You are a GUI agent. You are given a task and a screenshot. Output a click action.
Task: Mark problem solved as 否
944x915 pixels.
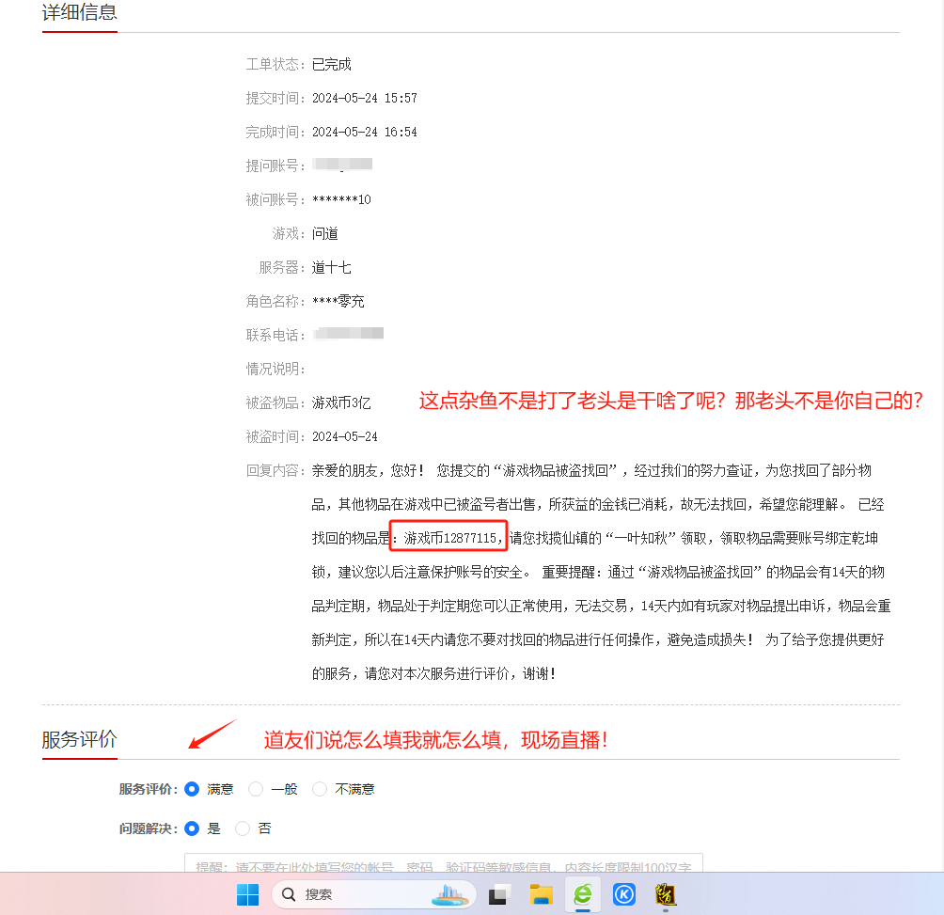tap(243, 828)
